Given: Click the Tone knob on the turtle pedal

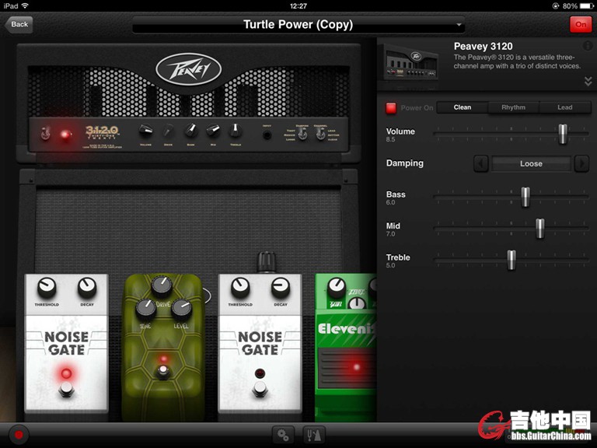Looking at the screenshot, I should [146, 309].
